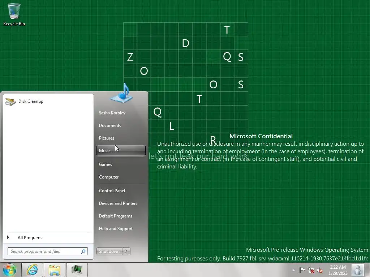370x277 pixels.
Task: Click the music note user tile icon
Action: pyautogui.click(x=121, y=93)
